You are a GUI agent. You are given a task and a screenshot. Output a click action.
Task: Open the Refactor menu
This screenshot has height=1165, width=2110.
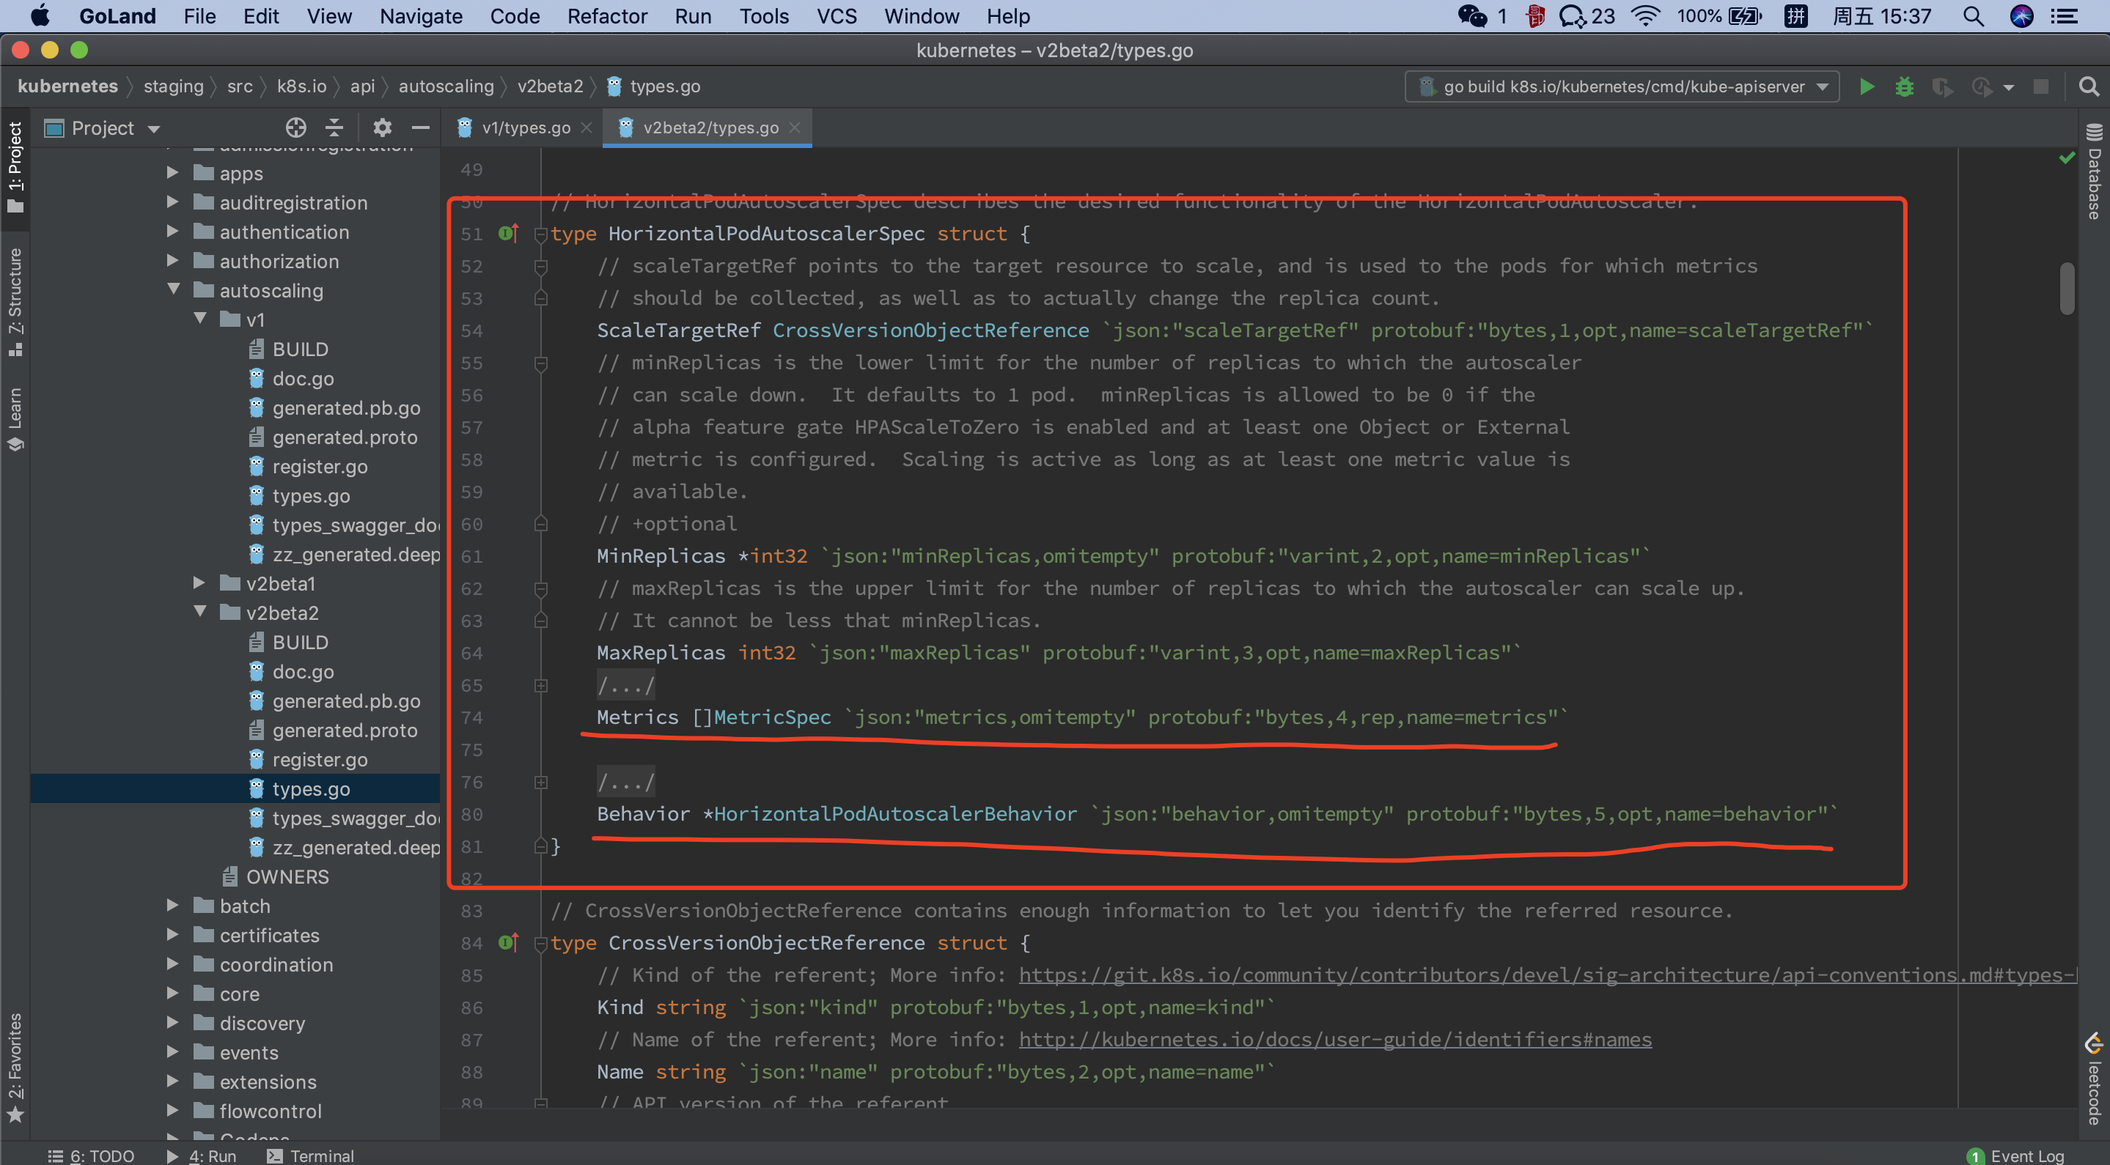606,16
